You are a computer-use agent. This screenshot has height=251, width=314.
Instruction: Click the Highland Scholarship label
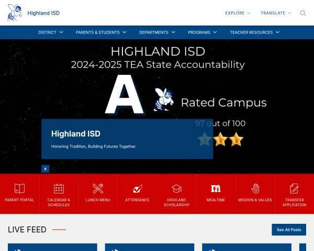click(176, 202)
